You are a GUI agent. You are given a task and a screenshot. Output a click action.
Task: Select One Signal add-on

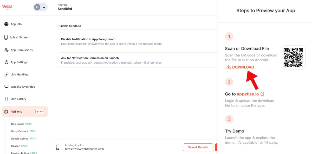coord(17,124)
